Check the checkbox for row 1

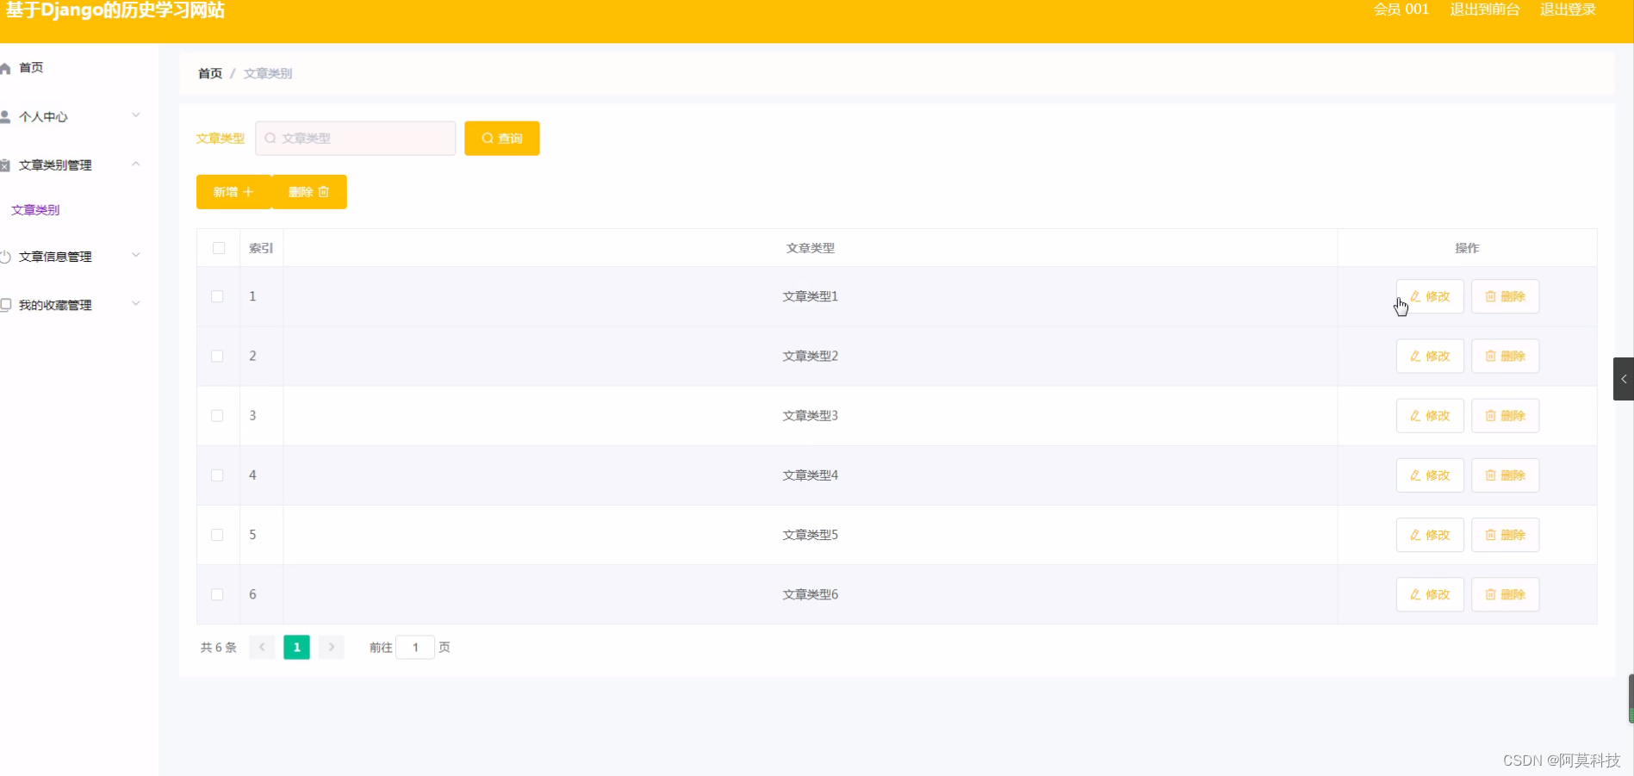point(217,296)
